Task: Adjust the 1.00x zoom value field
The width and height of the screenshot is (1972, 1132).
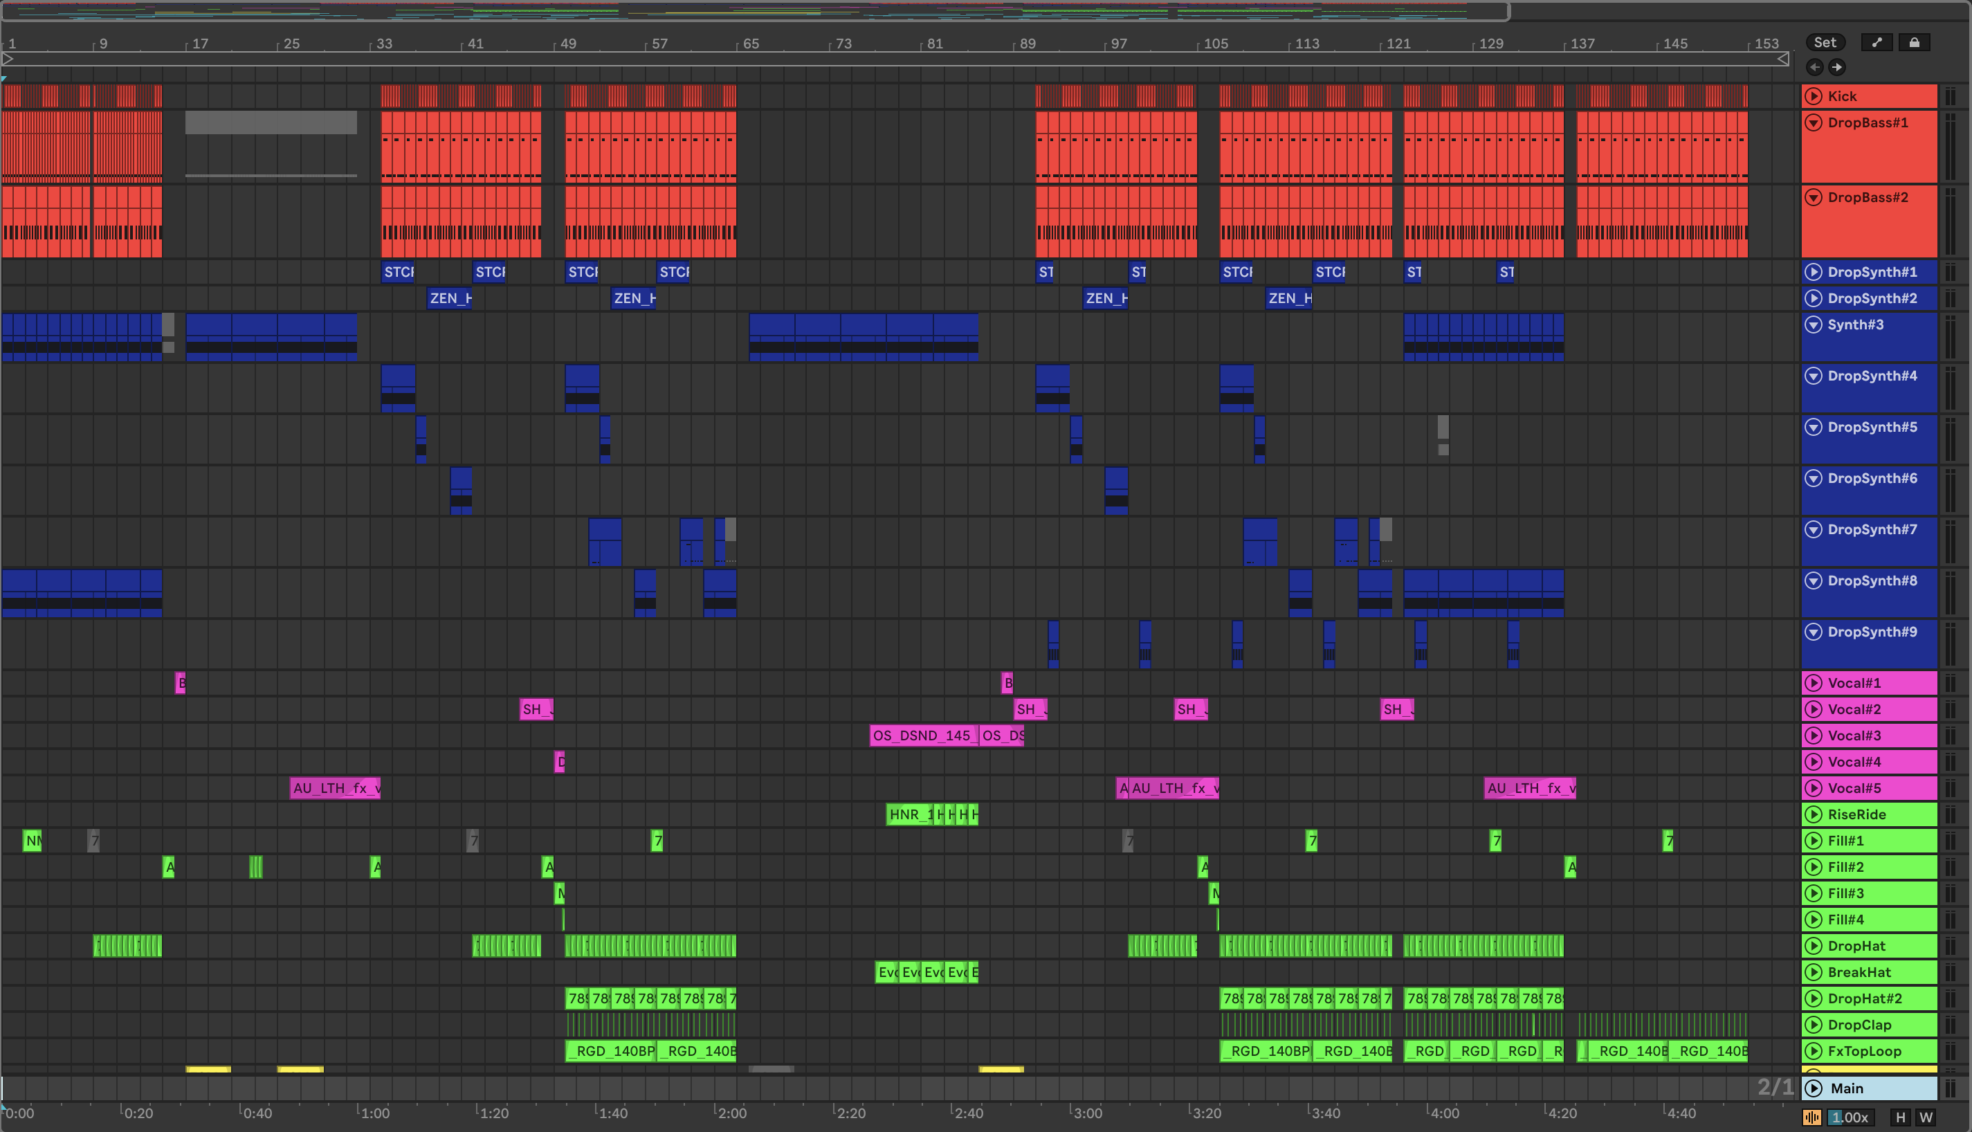Action: (1851, 1117)
